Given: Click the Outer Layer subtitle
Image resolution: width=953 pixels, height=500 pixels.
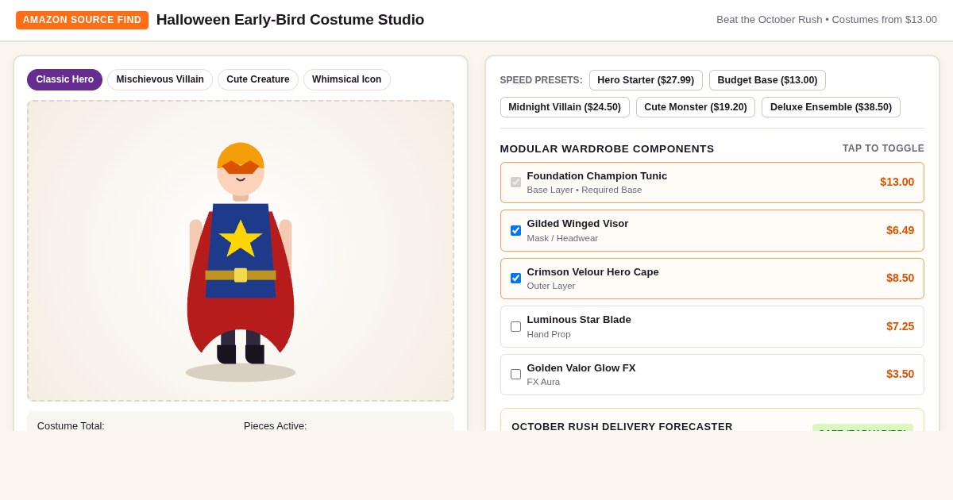Looking at the screenshot, I should coord(551,286).
